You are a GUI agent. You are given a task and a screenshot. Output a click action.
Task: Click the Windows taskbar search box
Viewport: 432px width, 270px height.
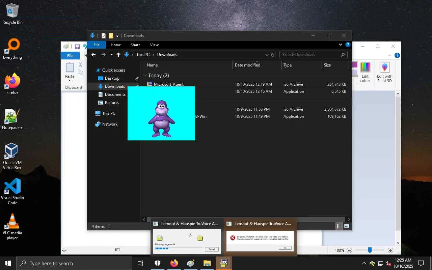pyautogui.click(x=74, y=263)
